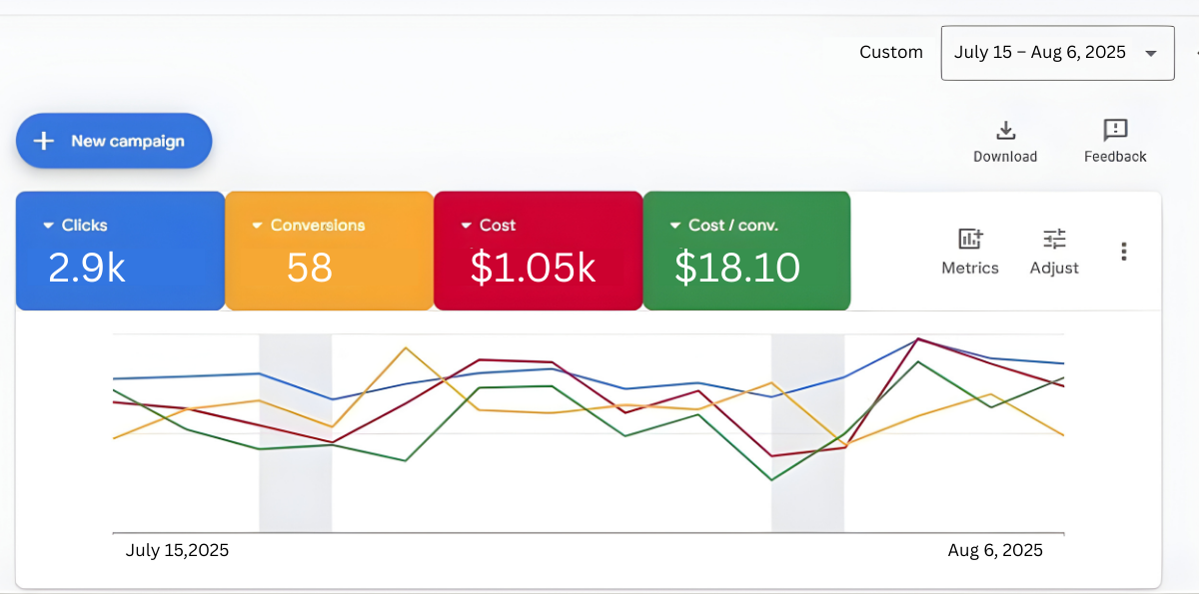Click the New campaign button
This screenshot has height=594, width=1199.
[x=114, y=141]
